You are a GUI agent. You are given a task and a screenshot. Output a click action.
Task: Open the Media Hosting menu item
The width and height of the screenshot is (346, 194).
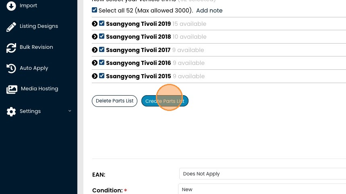(x=39, y=89)
